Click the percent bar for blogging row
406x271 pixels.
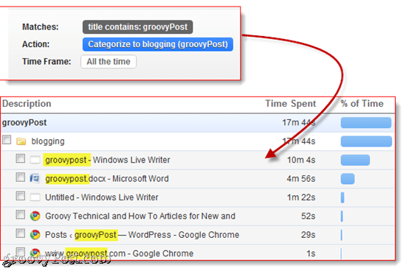pos(366,141)
